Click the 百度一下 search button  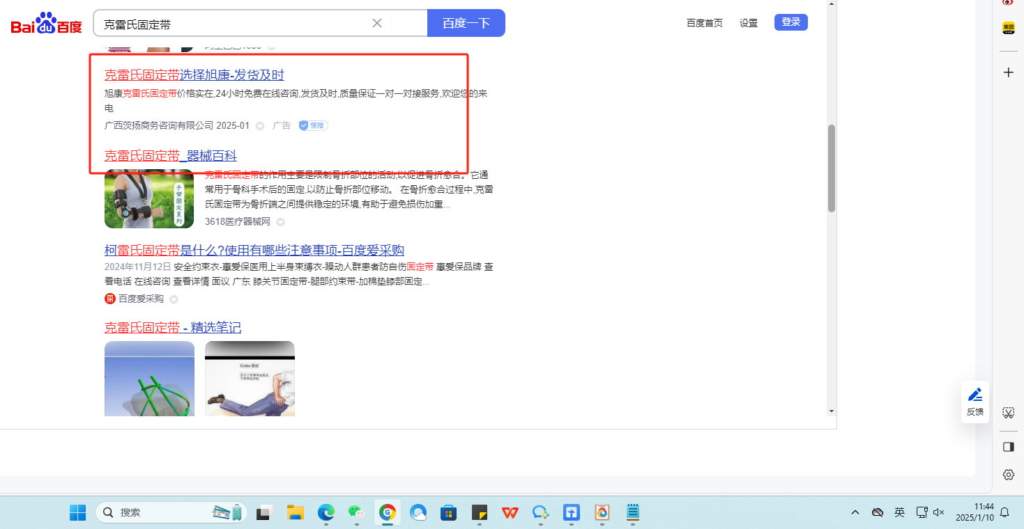466,23
